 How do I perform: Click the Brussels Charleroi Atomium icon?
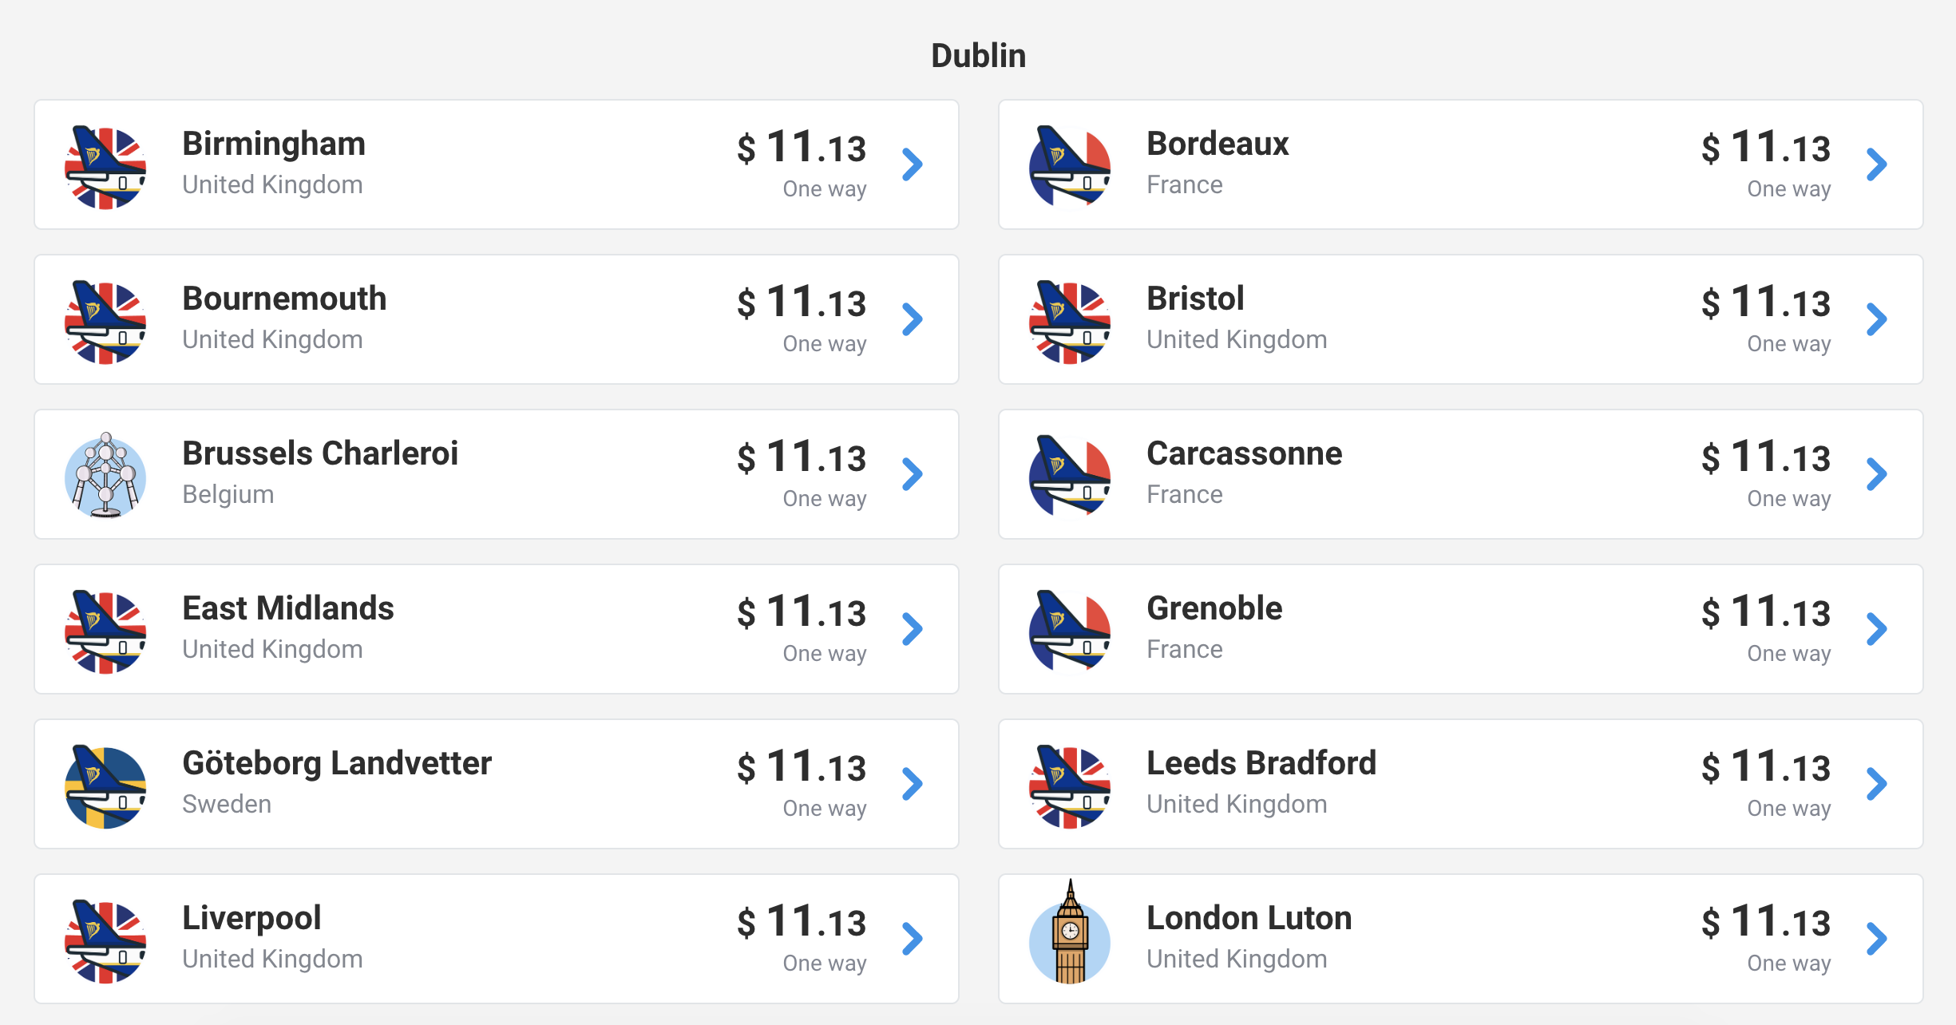click(x=105, y=476)
